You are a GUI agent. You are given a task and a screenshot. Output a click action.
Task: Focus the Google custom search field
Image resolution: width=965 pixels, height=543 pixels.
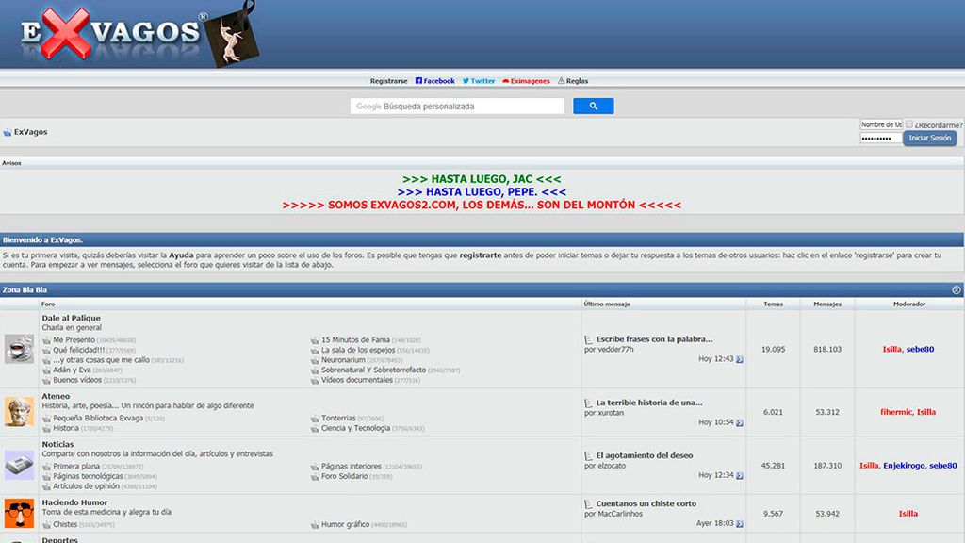coord(457,106)
